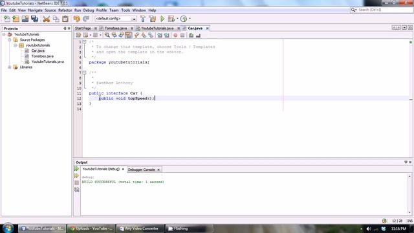Close the Car.java editor tab

[207, 28]
